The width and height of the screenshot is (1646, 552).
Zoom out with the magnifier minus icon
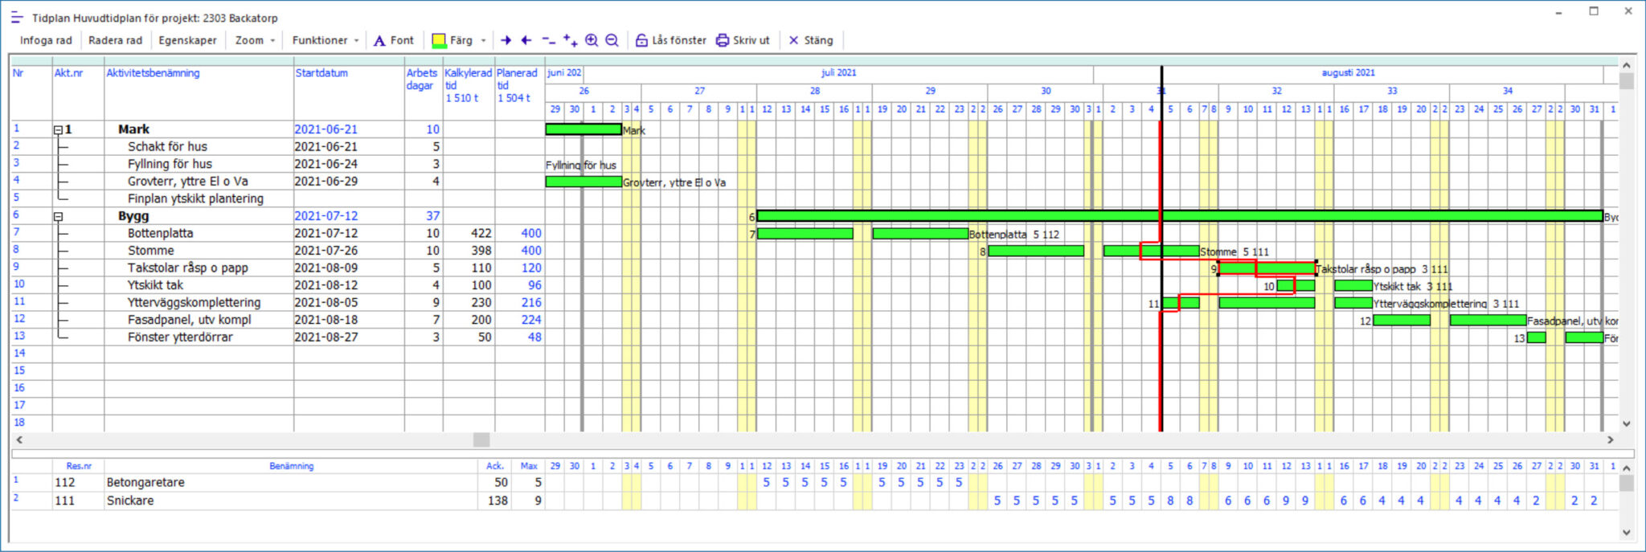pos(612,40)
